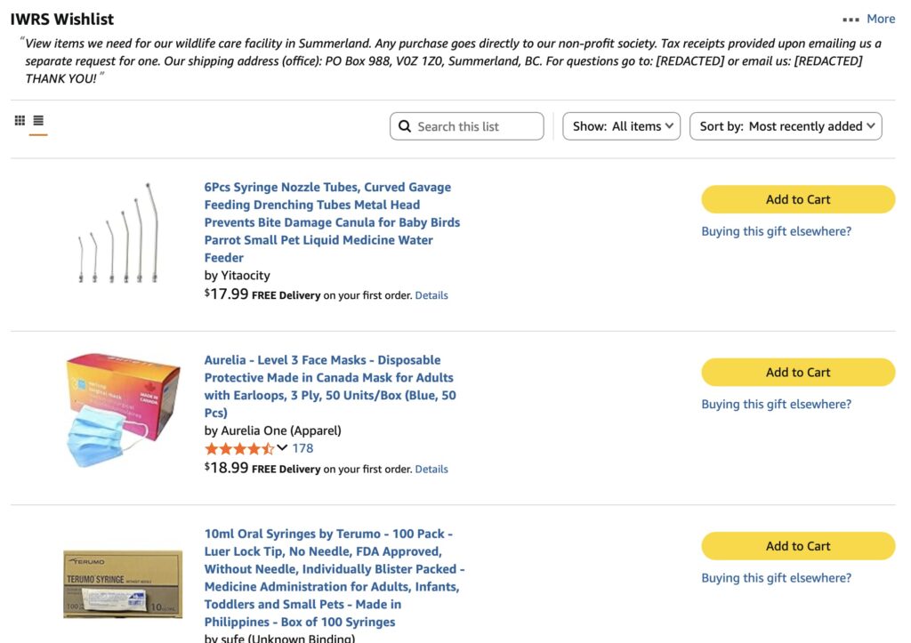Screen dimensions: 911x643
Task: Click the magnifying glass search icon
Action: point(405,126)
